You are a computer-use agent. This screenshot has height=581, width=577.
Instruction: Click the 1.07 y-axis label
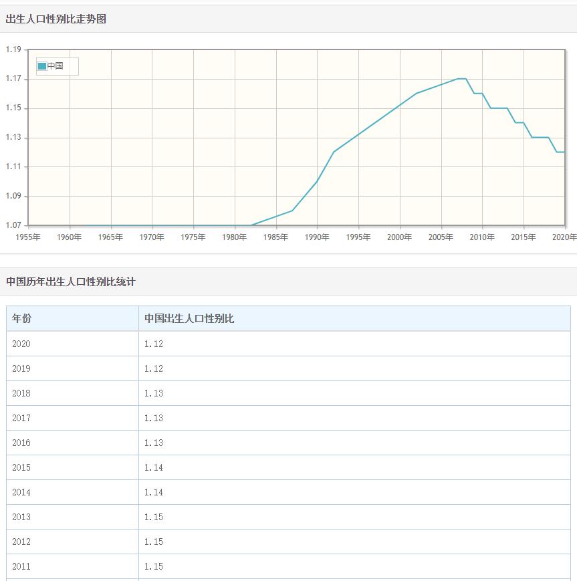point(13,225)
